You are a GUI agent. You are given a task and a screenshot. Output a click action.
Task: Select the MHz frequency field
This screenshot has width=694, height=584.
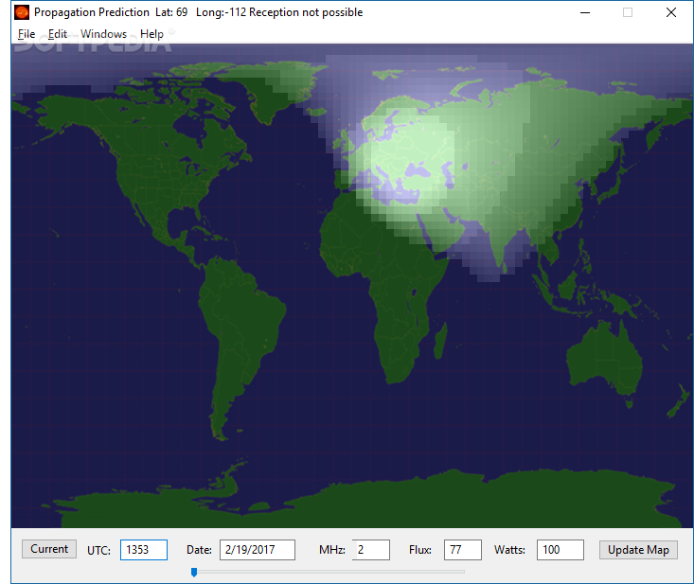[371, 550]
